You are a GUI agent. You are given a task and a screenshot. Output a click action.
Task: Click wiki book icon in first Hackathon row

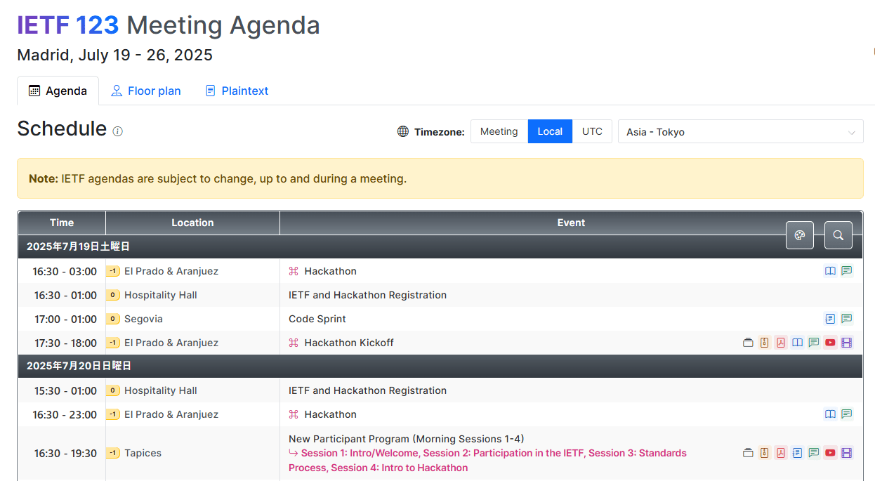point(830,271)
